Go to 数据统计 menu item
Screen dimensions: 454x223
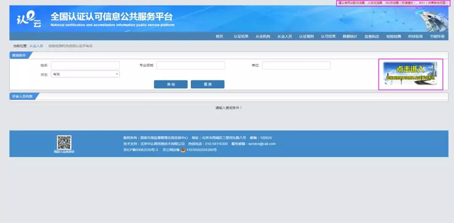[350, 36]
